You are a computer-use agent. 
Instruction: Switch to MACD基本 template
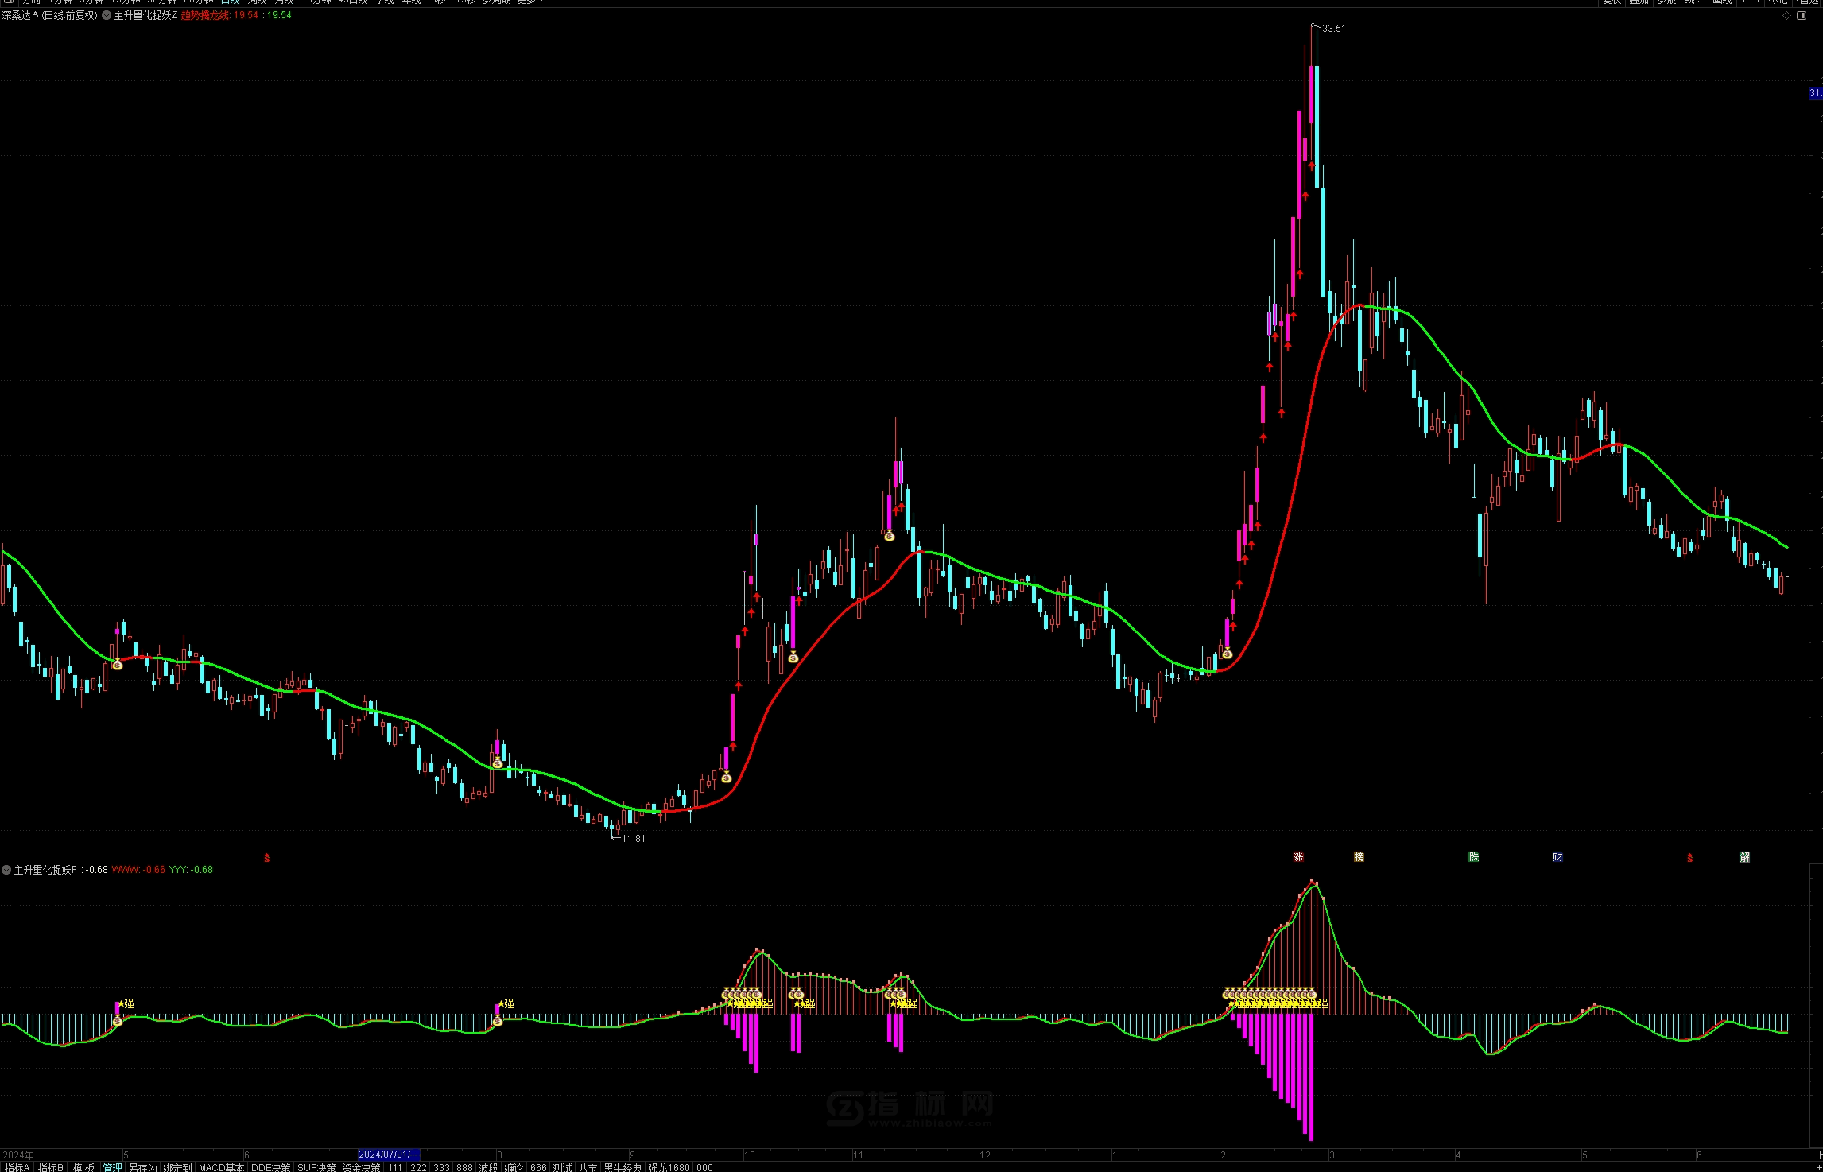[221, 1167]
